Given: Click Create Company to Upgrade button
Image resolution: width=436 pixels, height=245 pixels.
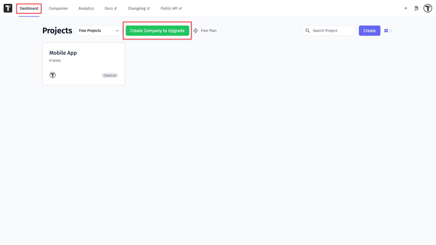Looking at the screenshot, I should click(157, 31).
